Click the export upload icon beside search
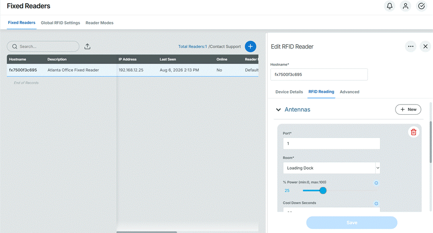 [x=87, y=46]
